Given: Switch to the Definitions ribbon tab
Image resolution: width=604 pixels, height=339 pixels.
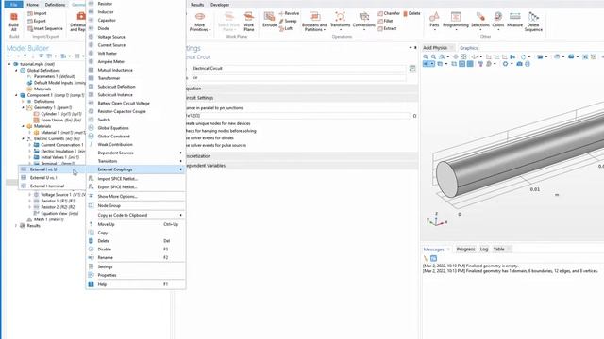Looking at the screenshot, I should click(55, 5).
